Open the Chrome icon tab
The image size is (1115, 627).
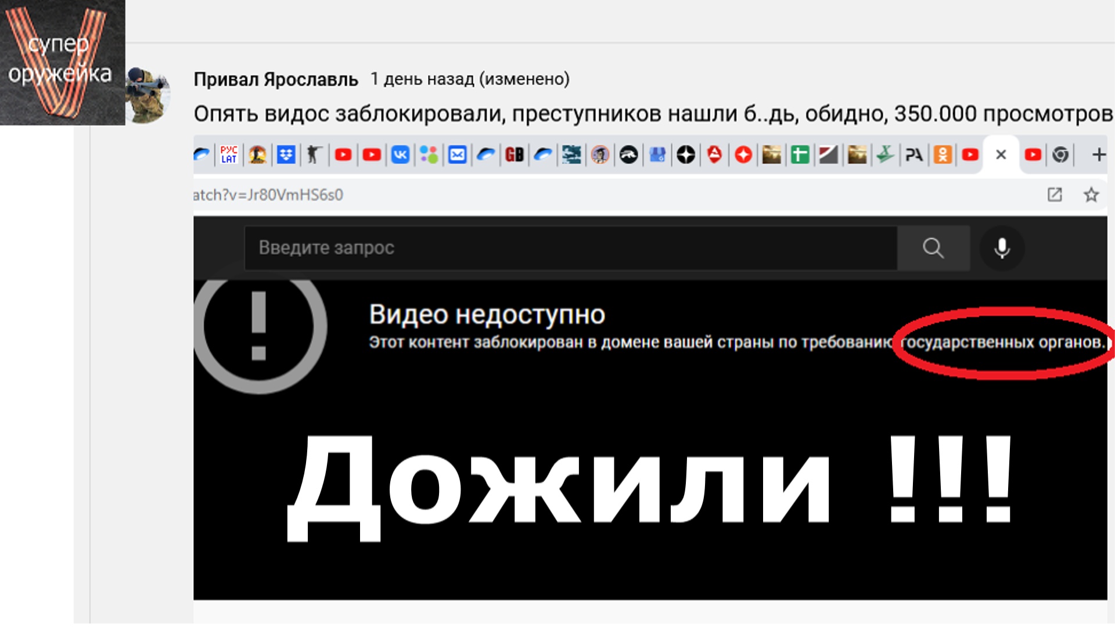pyautogui.click(x=1060, y=155)
